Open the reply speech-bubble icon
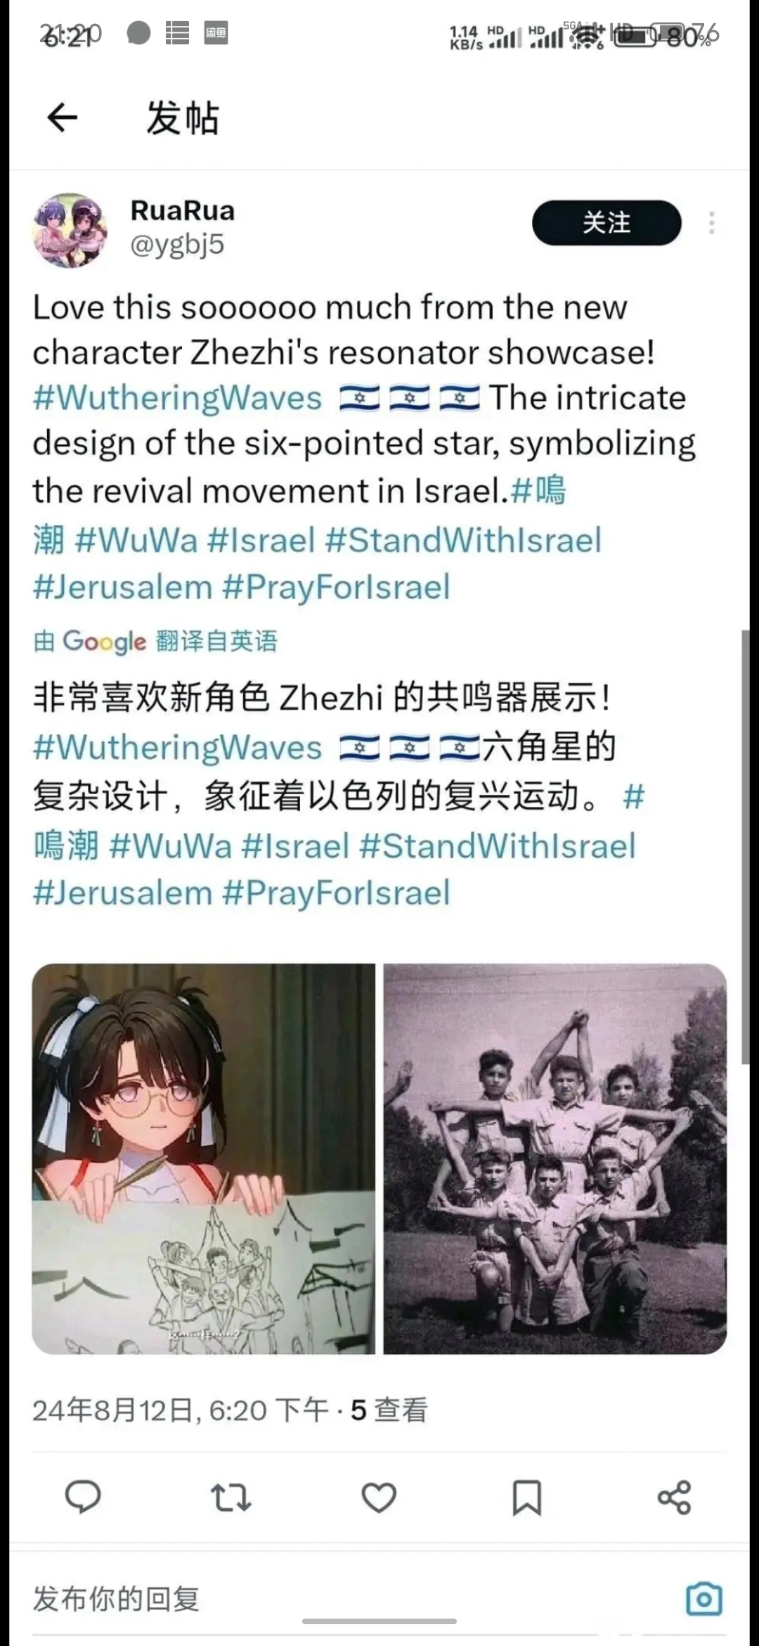759x1646 pixels. (83, 1496)
